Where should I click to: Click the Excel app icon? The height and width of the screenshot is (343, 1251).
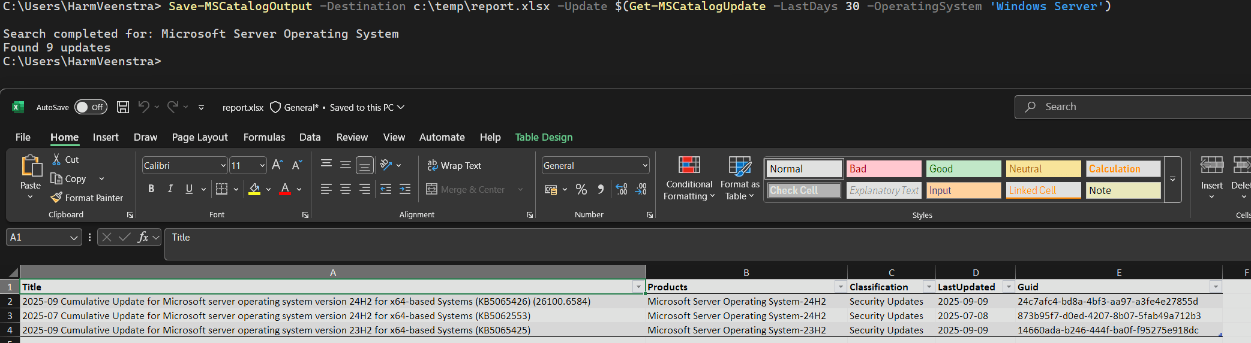pyautogui.click(x=18, y=107)
